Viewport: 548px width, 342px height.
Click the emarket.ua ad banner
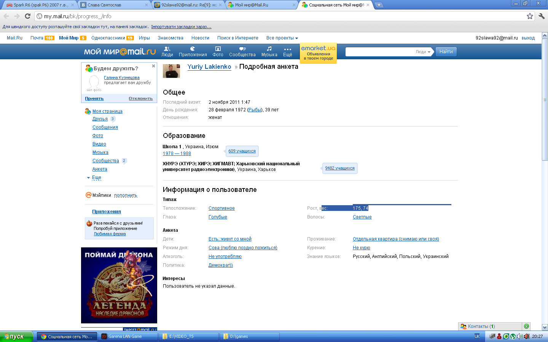319,53
